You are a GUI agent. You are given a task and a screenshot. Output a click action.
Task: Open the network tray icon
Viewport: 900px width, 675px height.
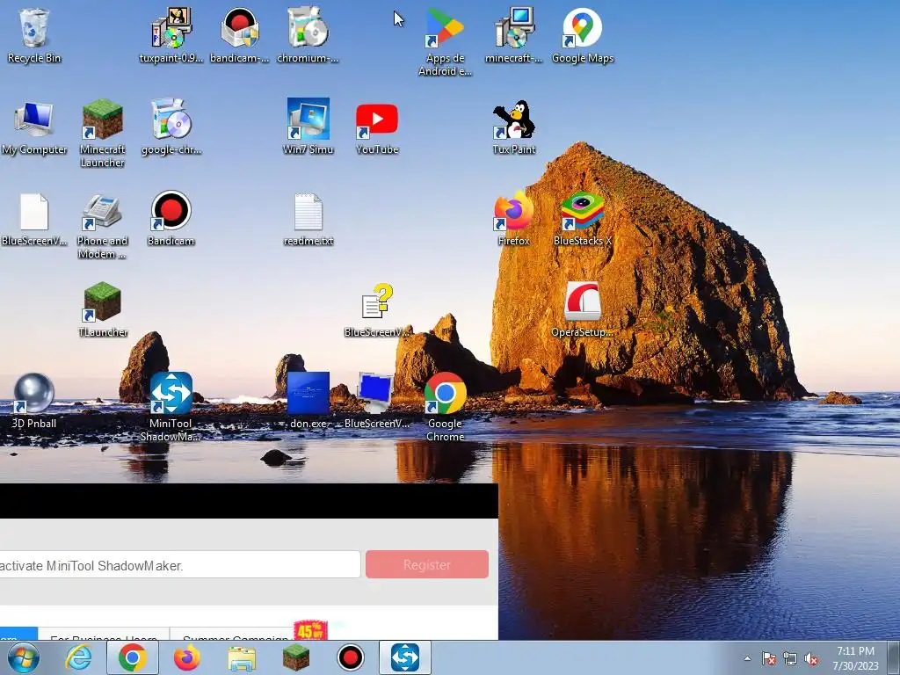tap(790, 659)
